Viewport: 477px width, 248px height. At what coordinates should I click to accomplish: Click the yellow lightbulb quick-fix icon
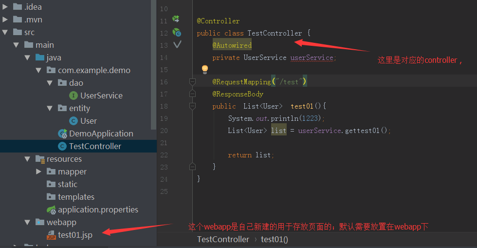pyautogui.click(x=205, y=70)
